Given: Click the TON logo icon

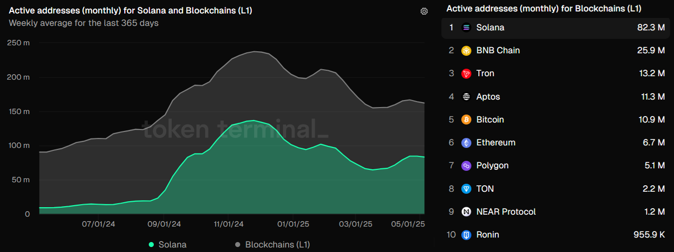Looking at the screenshot, I should (x=466, y=189).
